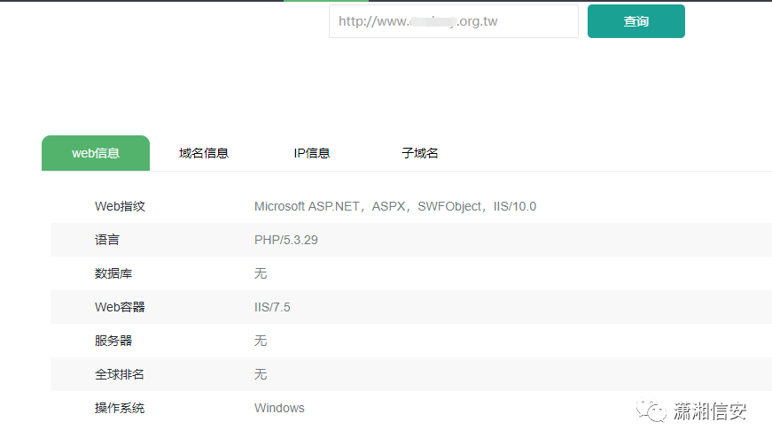
Task: Click the IIS/7.5 value
Action: click(x=272, y=307)
